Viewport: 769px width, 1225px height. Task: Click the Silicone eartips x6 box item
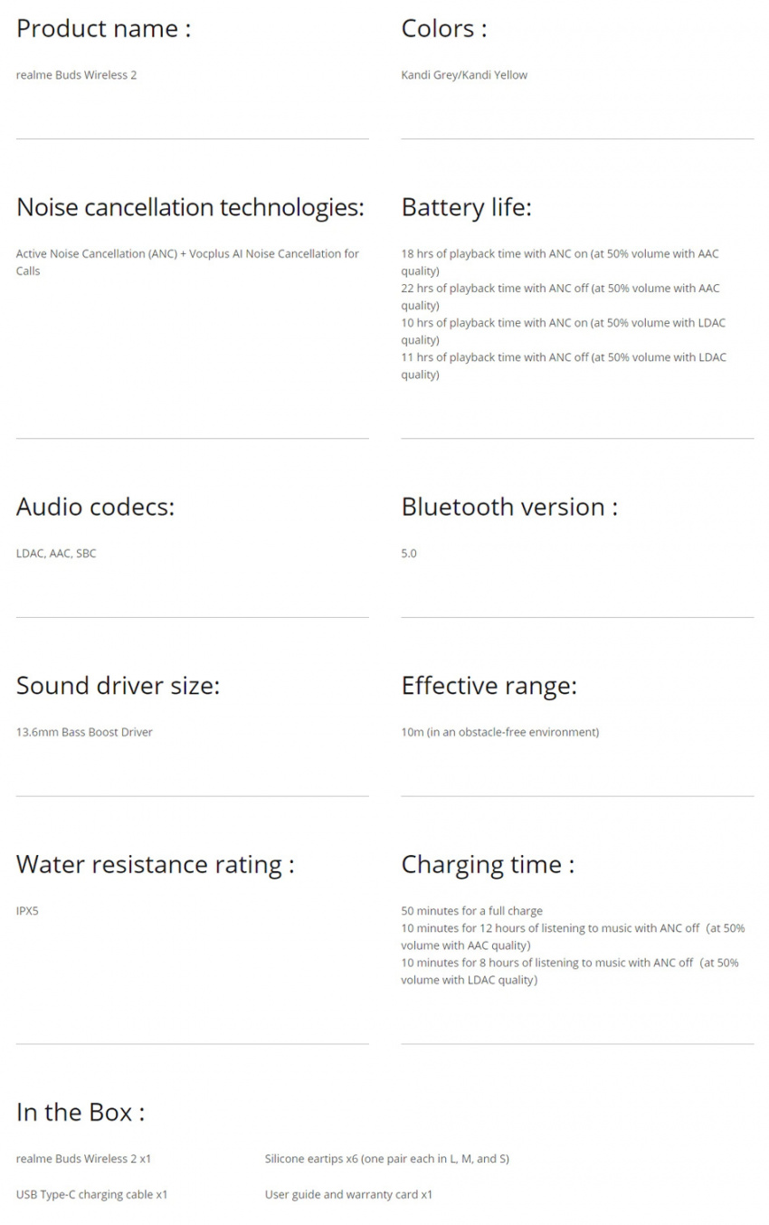point(387,1159)
